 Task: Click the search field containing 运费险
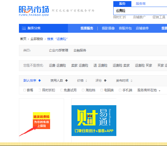click(x=139, y=11)
